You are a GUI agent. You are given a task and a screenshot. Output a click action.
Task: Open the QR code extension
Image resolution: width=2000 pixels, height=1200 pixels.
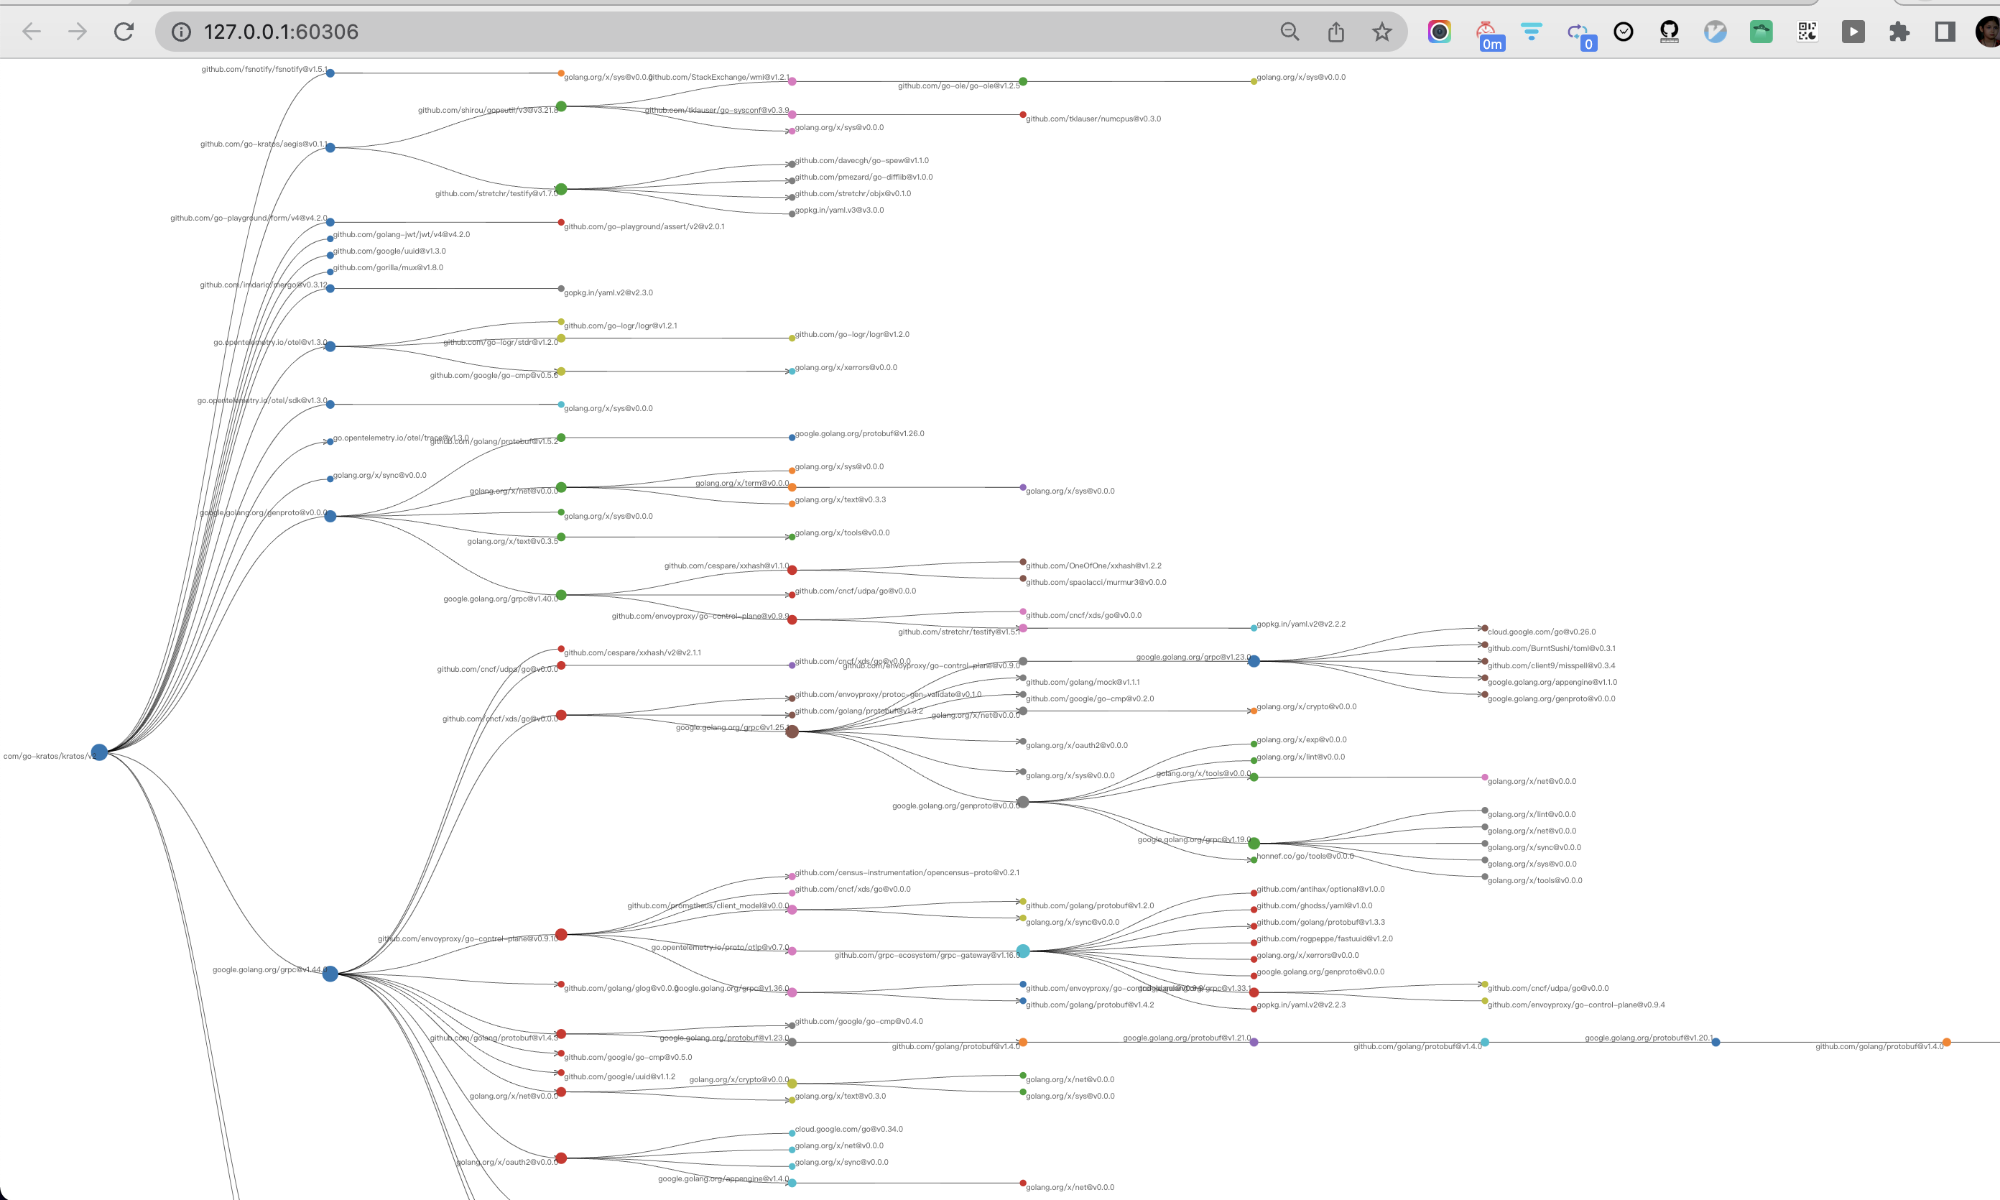1807,32
